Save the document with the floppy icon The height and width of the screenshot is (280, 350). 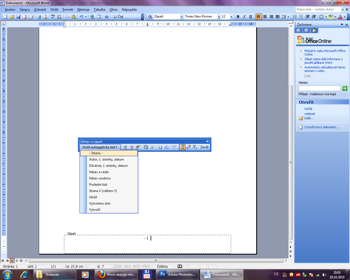tap(18, 17)
